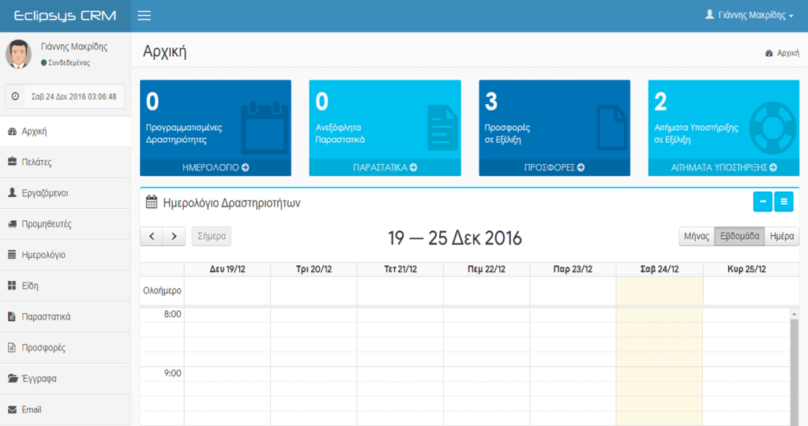This screenshot has height=426, width=808.
Task: Toggle the sidebar with the hamburger icon
Action: (145, 16)
